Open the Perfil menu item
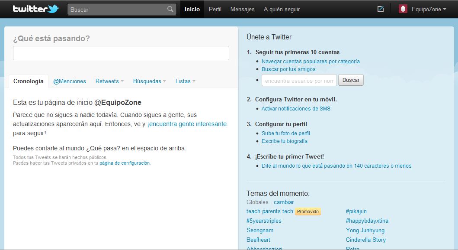 (x=215, y=10)
